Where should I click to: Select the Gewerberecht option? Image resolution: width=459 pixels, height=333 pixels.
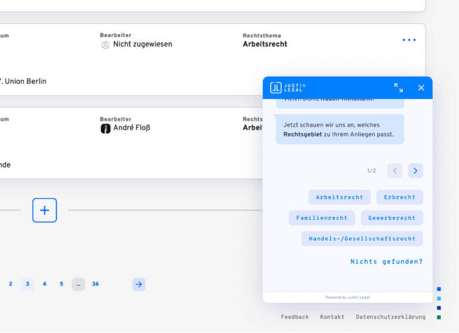[x=391, y=218]
